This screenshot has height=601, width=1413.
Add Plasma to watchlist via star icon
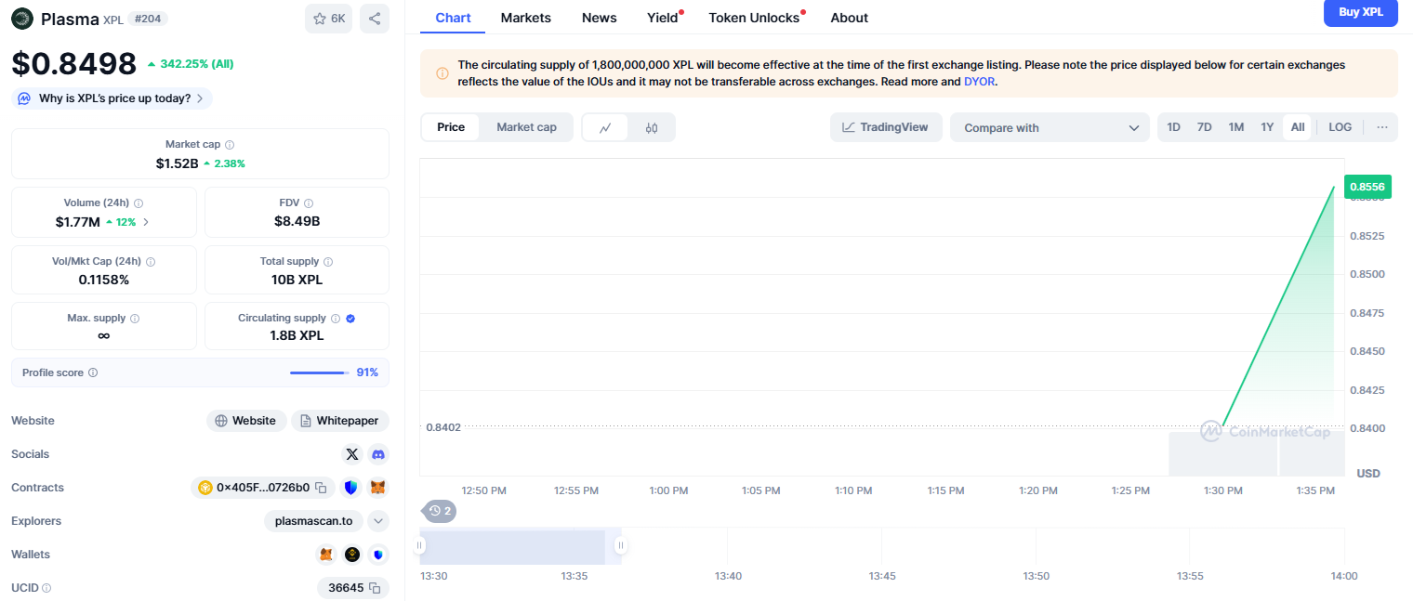(x=319, y=18)
